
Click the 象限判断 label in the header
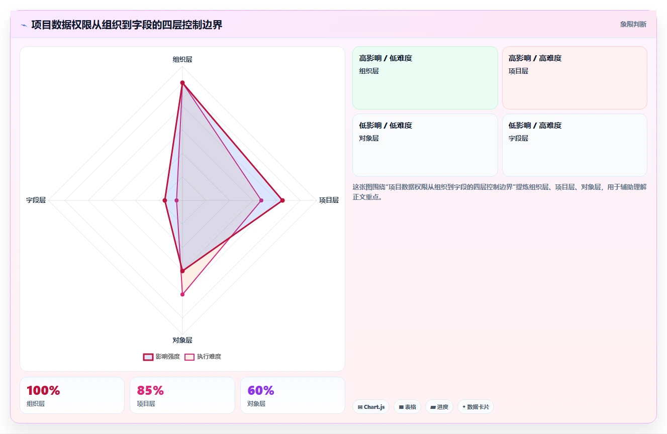click(x=633, y=24)
